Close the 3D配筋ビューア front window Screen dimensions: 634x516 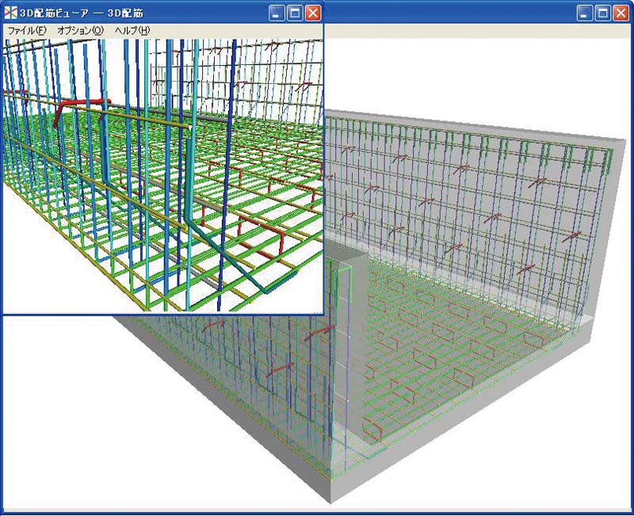pyautogui.click(x=313, y=13)
